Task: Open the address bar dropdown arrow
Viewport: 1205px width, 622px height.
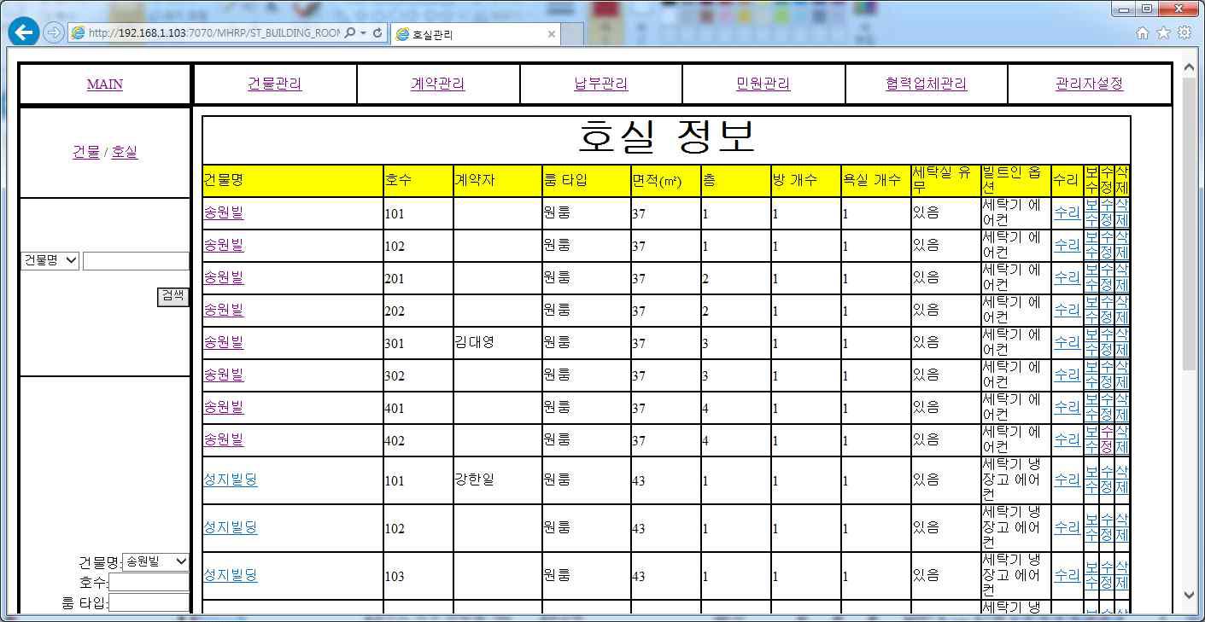Action: click(364, 33)
